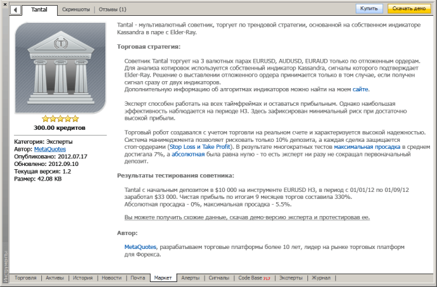Click the Результаты тестирования советника: heading
This screenshot has width=437, height=287.
(175, 175)
